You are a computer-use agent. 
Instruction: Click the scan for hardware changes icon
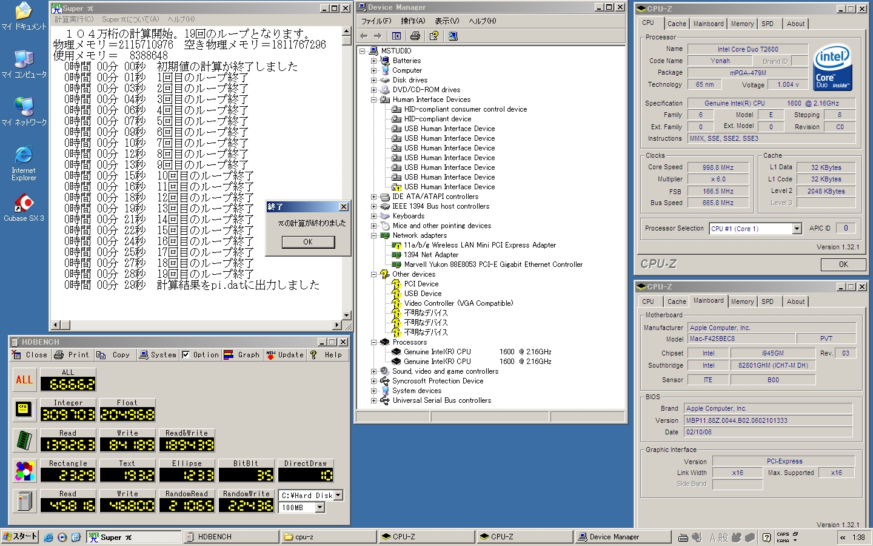pos(453,36)
